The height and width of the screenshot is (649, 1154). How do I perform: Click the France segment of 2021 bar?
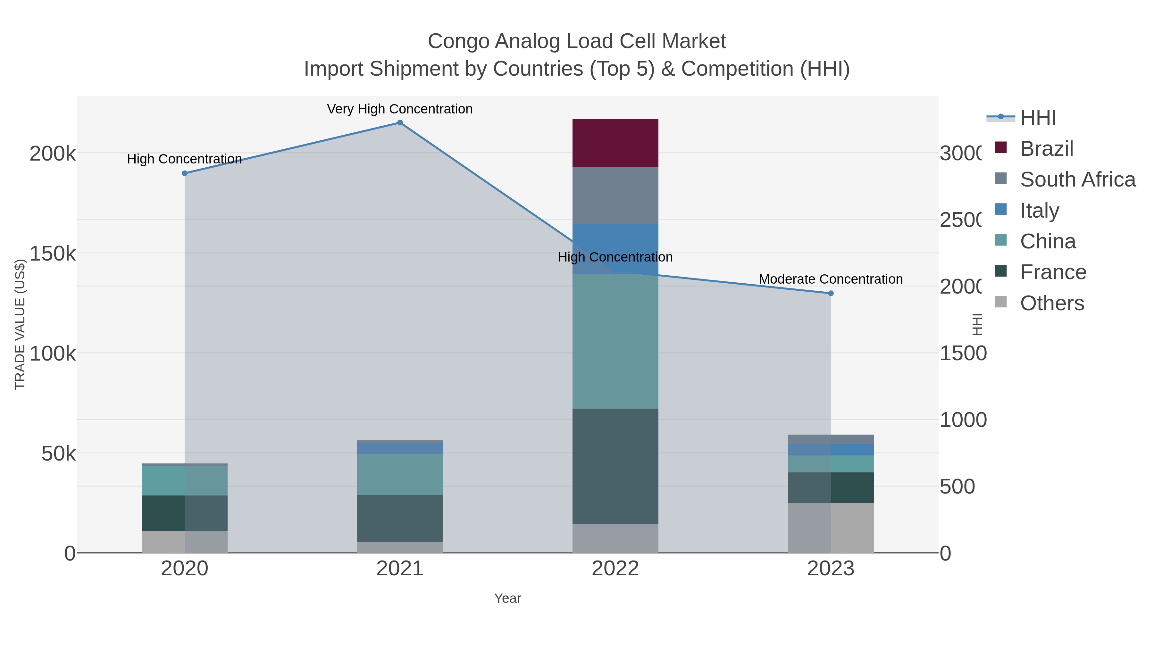[x=400, y=519]
